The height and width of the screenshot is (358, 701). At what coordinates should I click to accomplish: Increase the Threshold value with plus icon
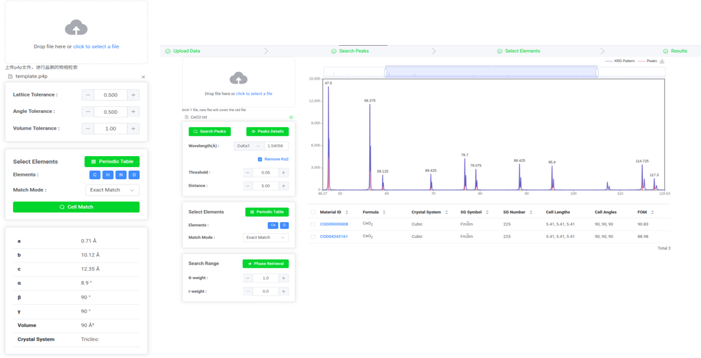pos(283,173)
